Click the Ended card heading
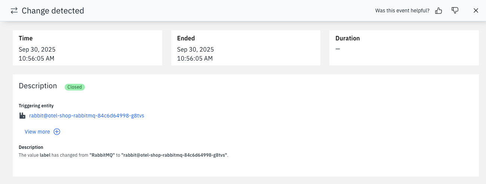 [186, 38]
